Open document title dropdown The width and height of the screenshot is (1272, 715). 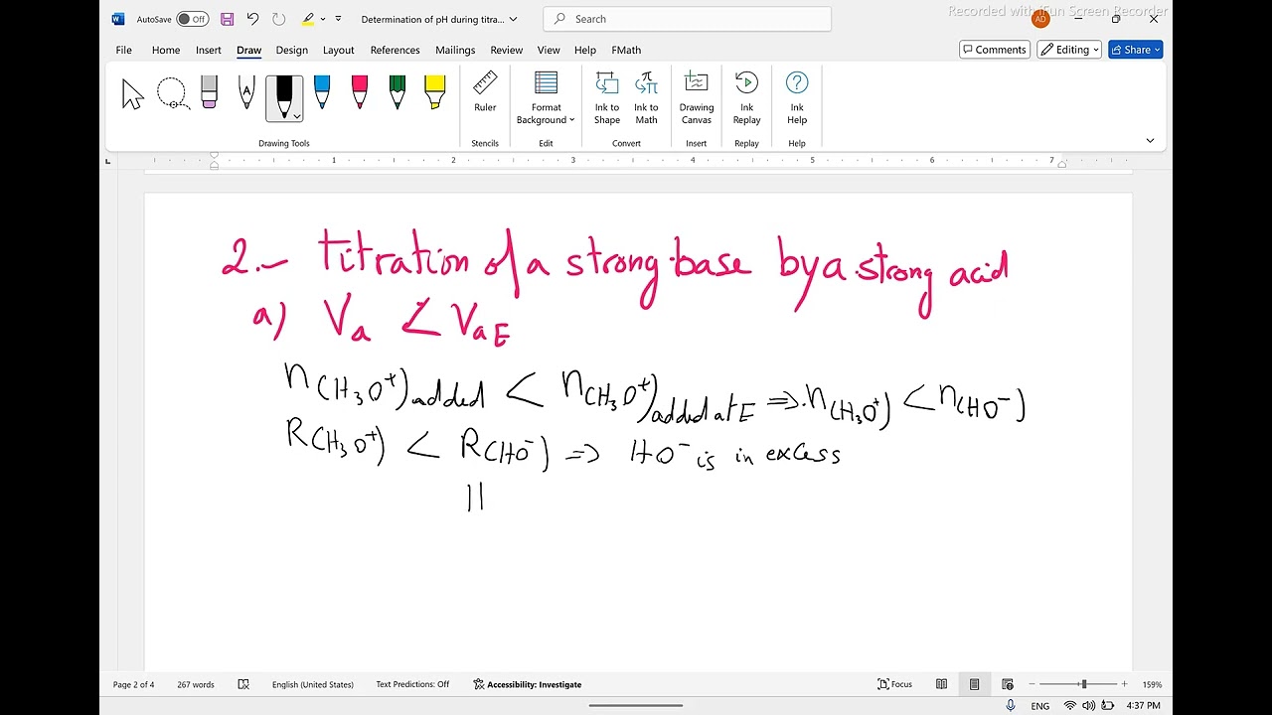click(513, 19)
